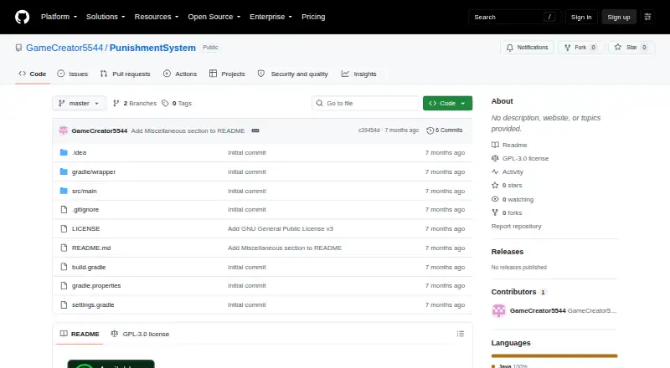Open build.gradle file name
The height and width of the screenshot is (368, 670).
(89, 267)
